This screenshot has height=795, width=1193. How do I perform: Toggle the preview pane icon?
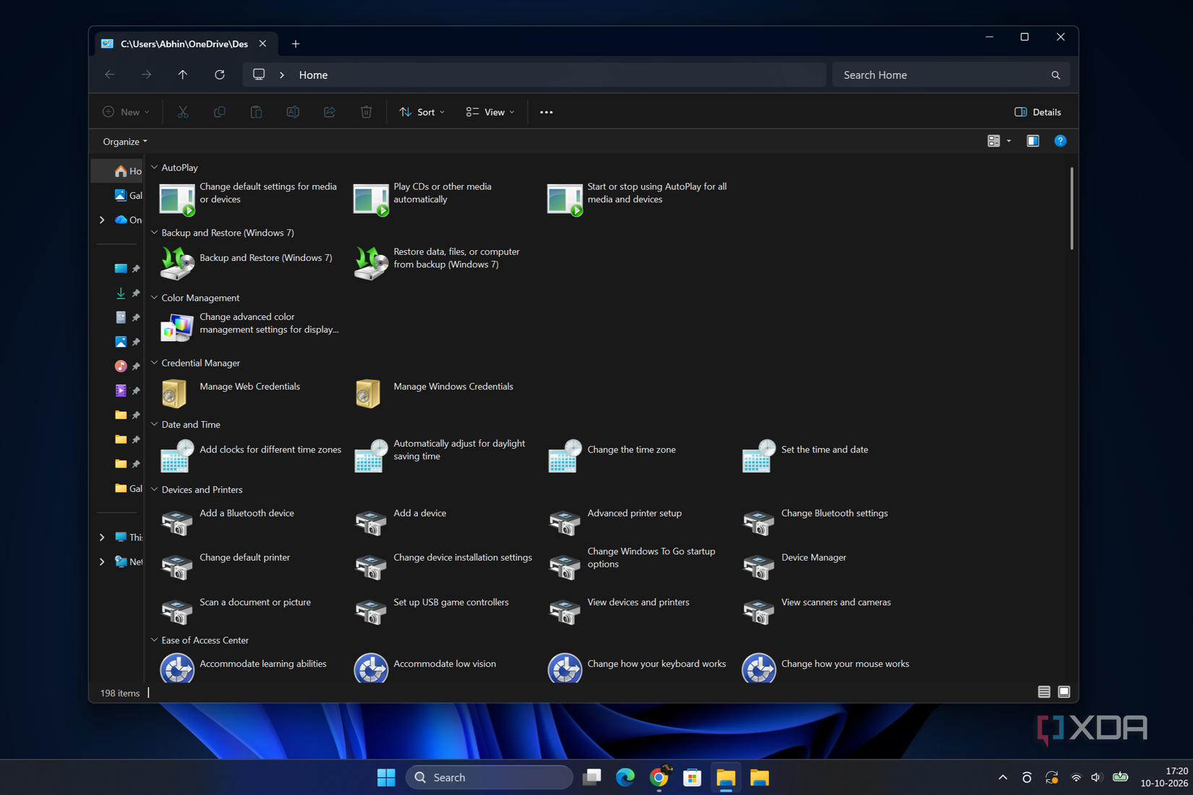tap(1033, 141)
